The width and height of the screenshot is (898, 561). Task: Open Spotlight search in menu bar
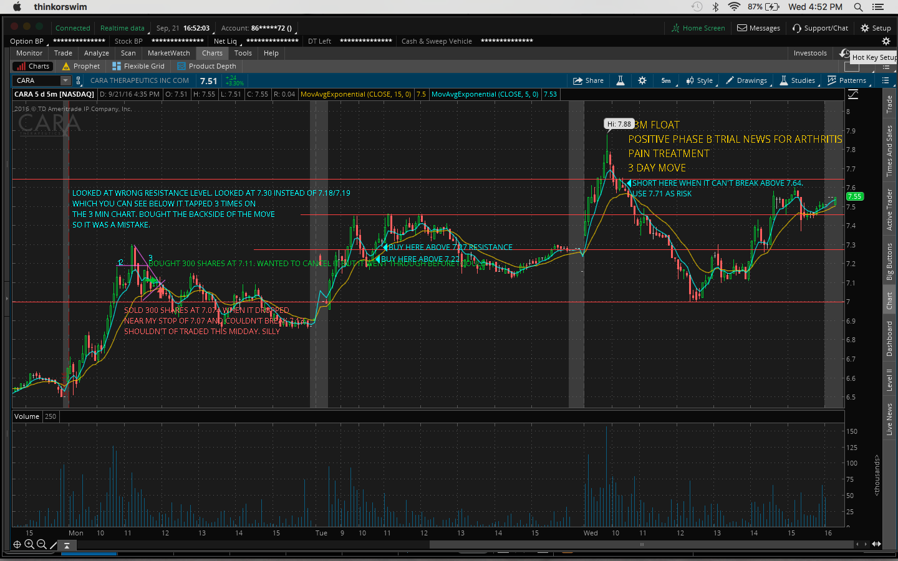click(x=858, y=7)
